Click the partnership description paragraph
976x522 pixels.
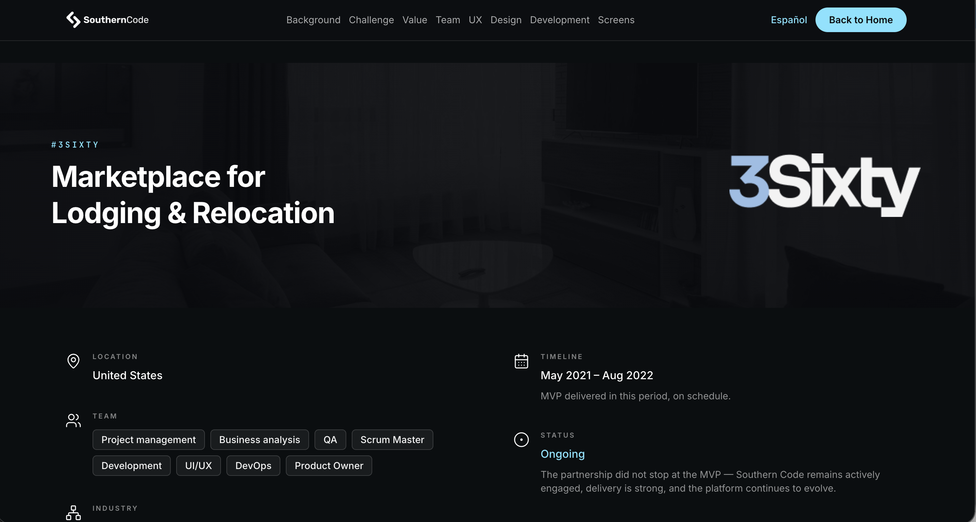click(x=710, y=481)
